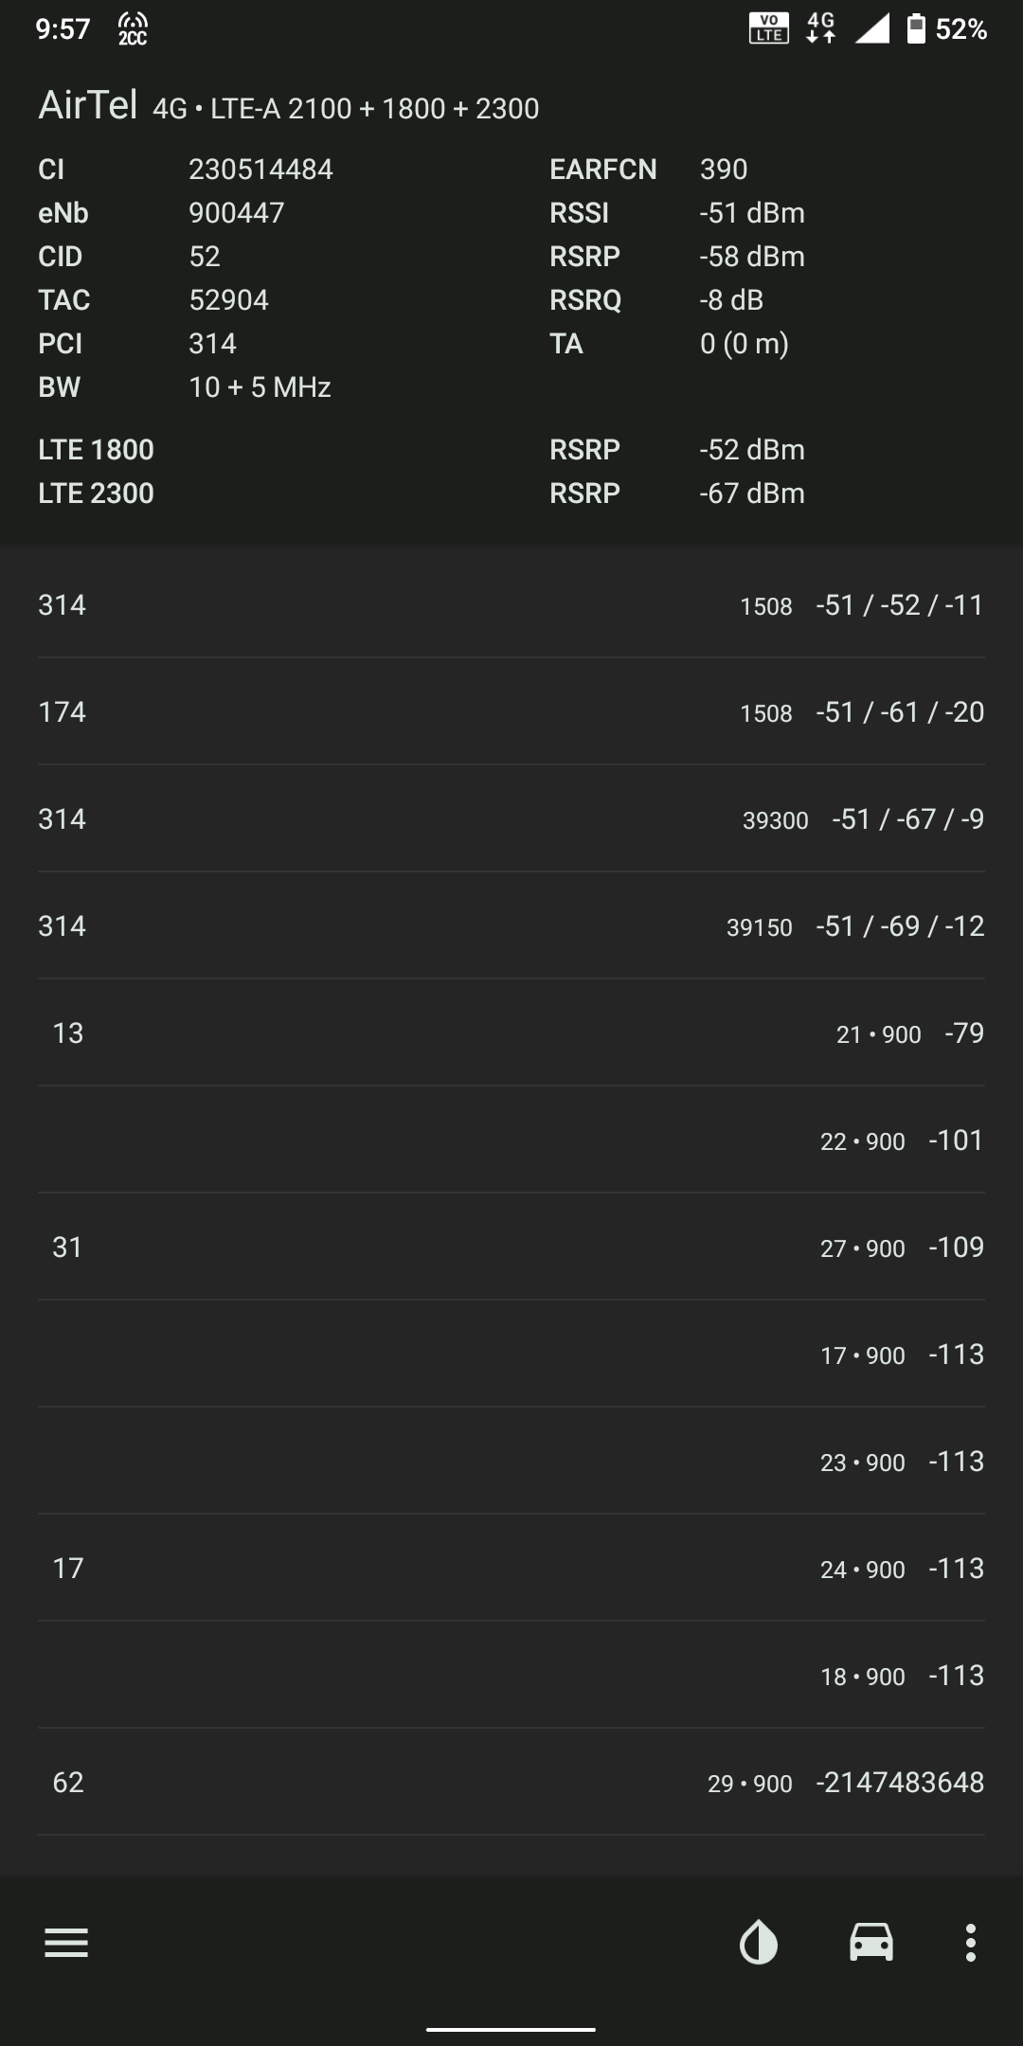Tap the 4G data indicator icon
This screenshot has width=1023, height=2046.
(820, 29)
